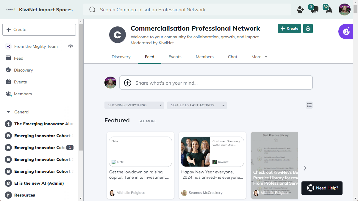The width and height of the screenshot is (358, 201).
Task: Open the invite member icon in top bar
Action: (x=300, y=10)
